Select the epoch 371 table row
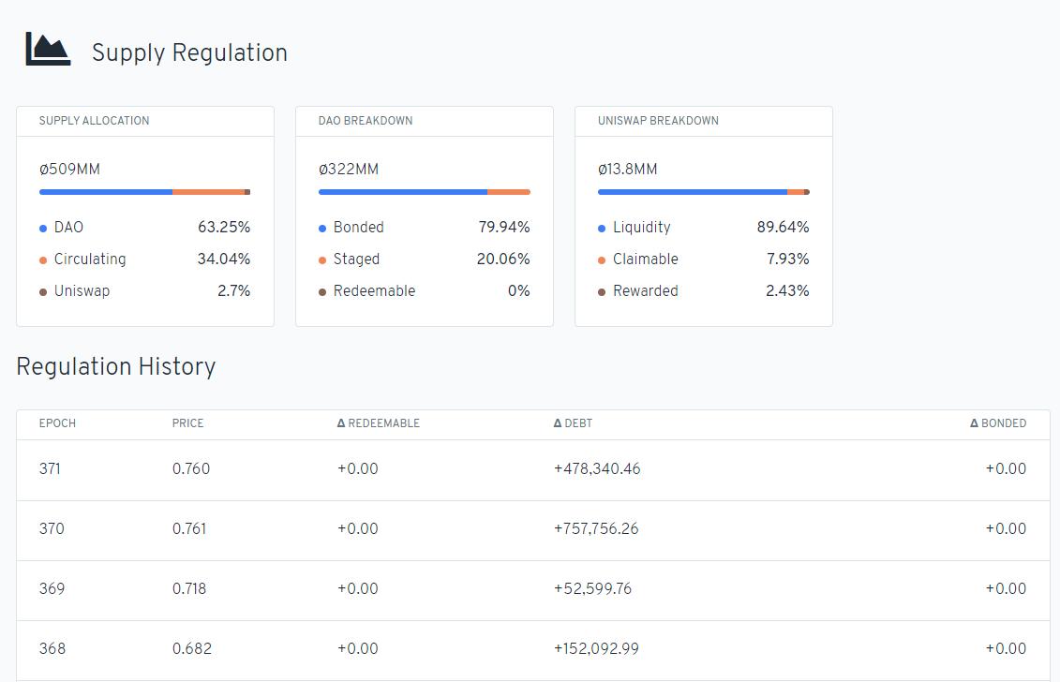 [x=532, y=469]
